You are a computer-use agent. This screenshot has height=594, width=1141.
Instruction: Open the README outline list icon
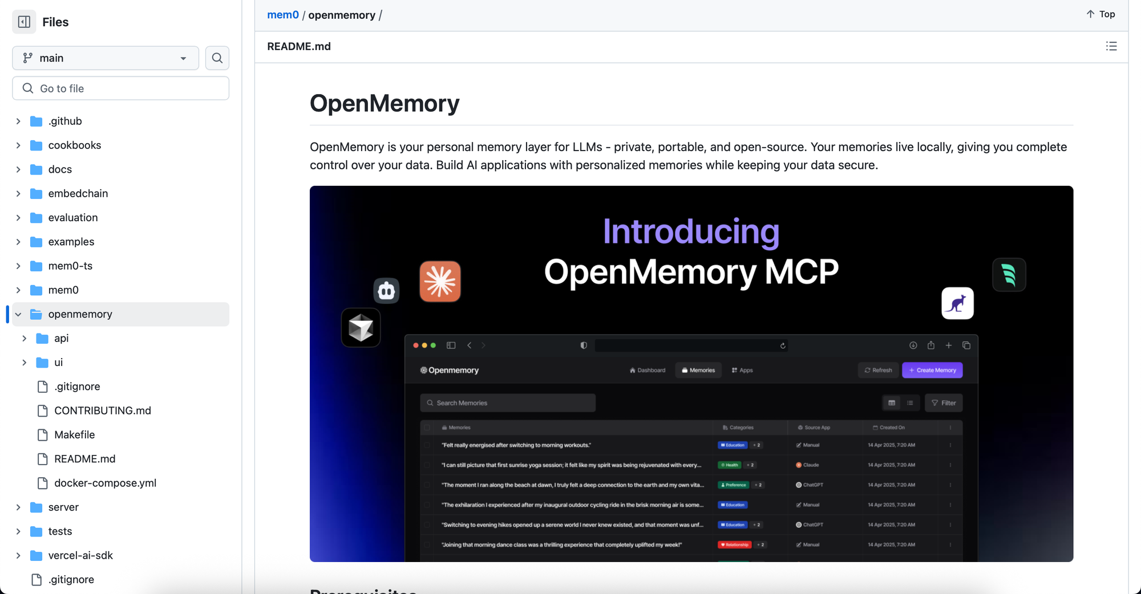(x=1111, y=46)
